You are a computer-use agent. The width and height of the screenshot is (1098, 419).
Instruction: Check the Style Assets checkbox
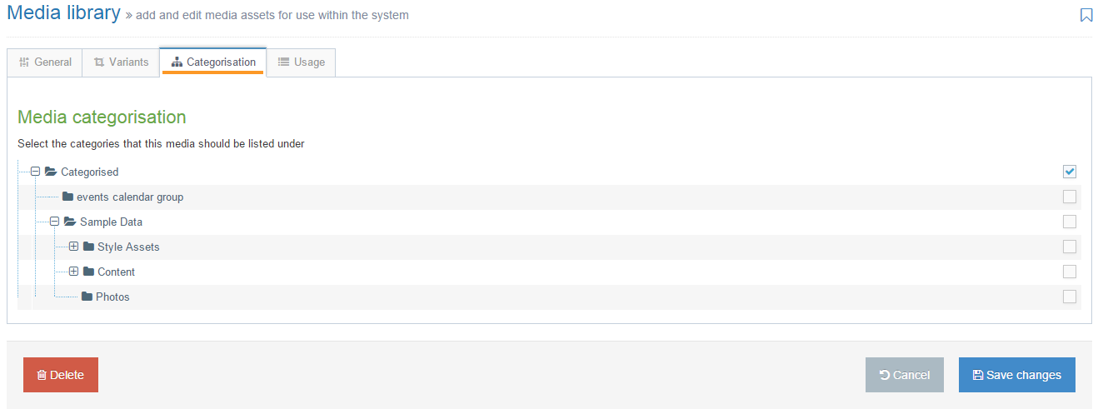pyautogui.click(x=1070, y=247)
